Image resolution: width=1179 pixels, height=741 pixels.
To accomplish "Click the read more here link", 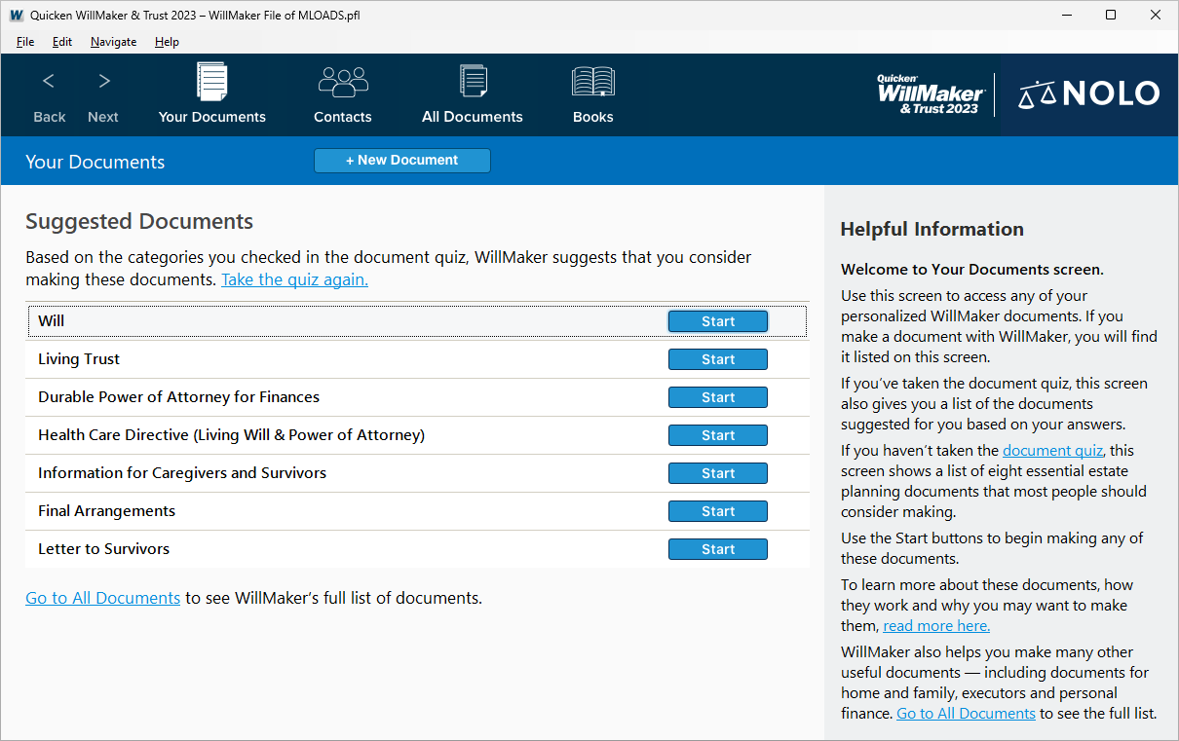I will click(x=935, y=625).
